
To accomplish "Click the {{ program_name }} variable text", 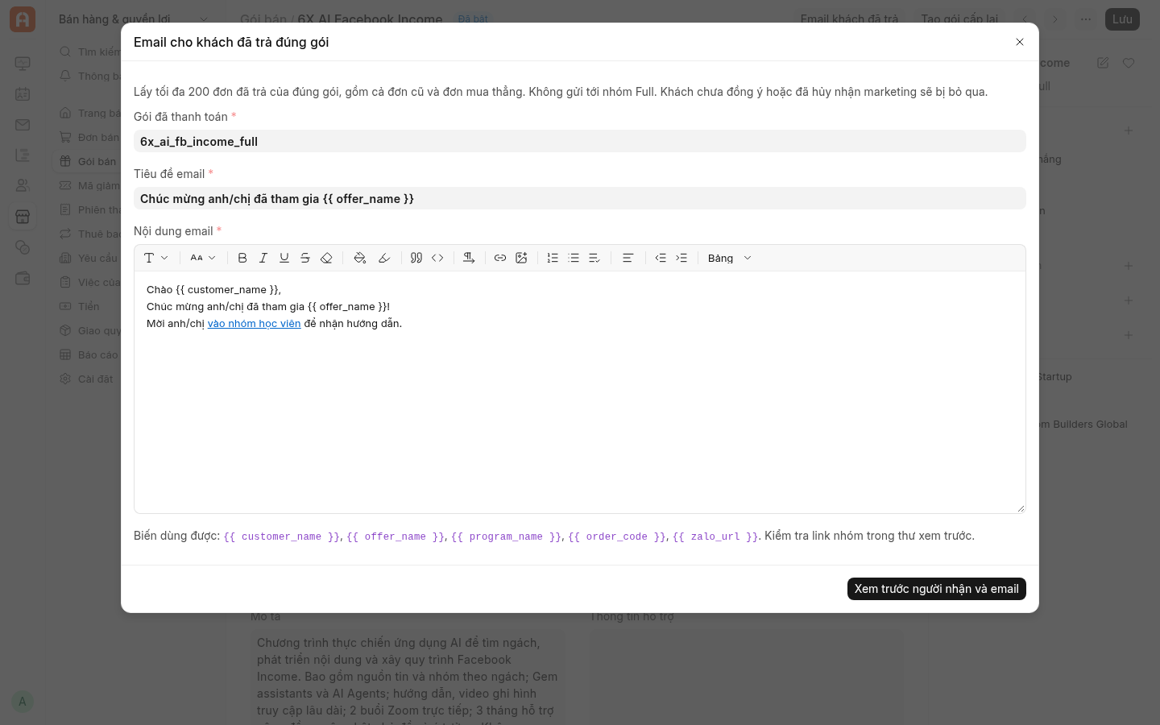I will tap(506, 536).
